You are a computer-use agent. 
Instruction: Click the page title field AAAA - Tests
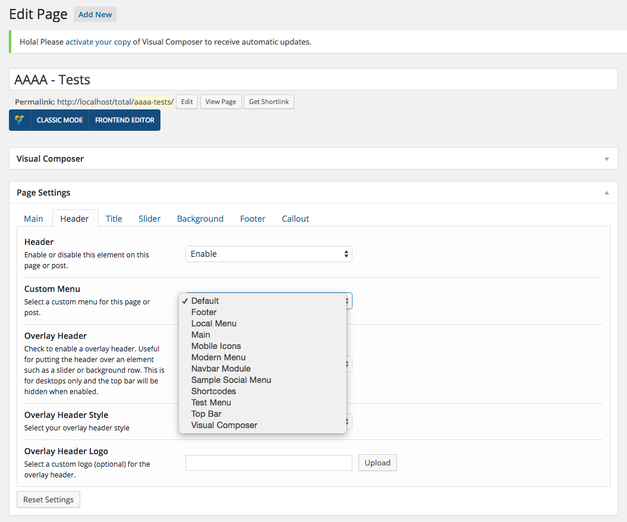pos(314,80)
